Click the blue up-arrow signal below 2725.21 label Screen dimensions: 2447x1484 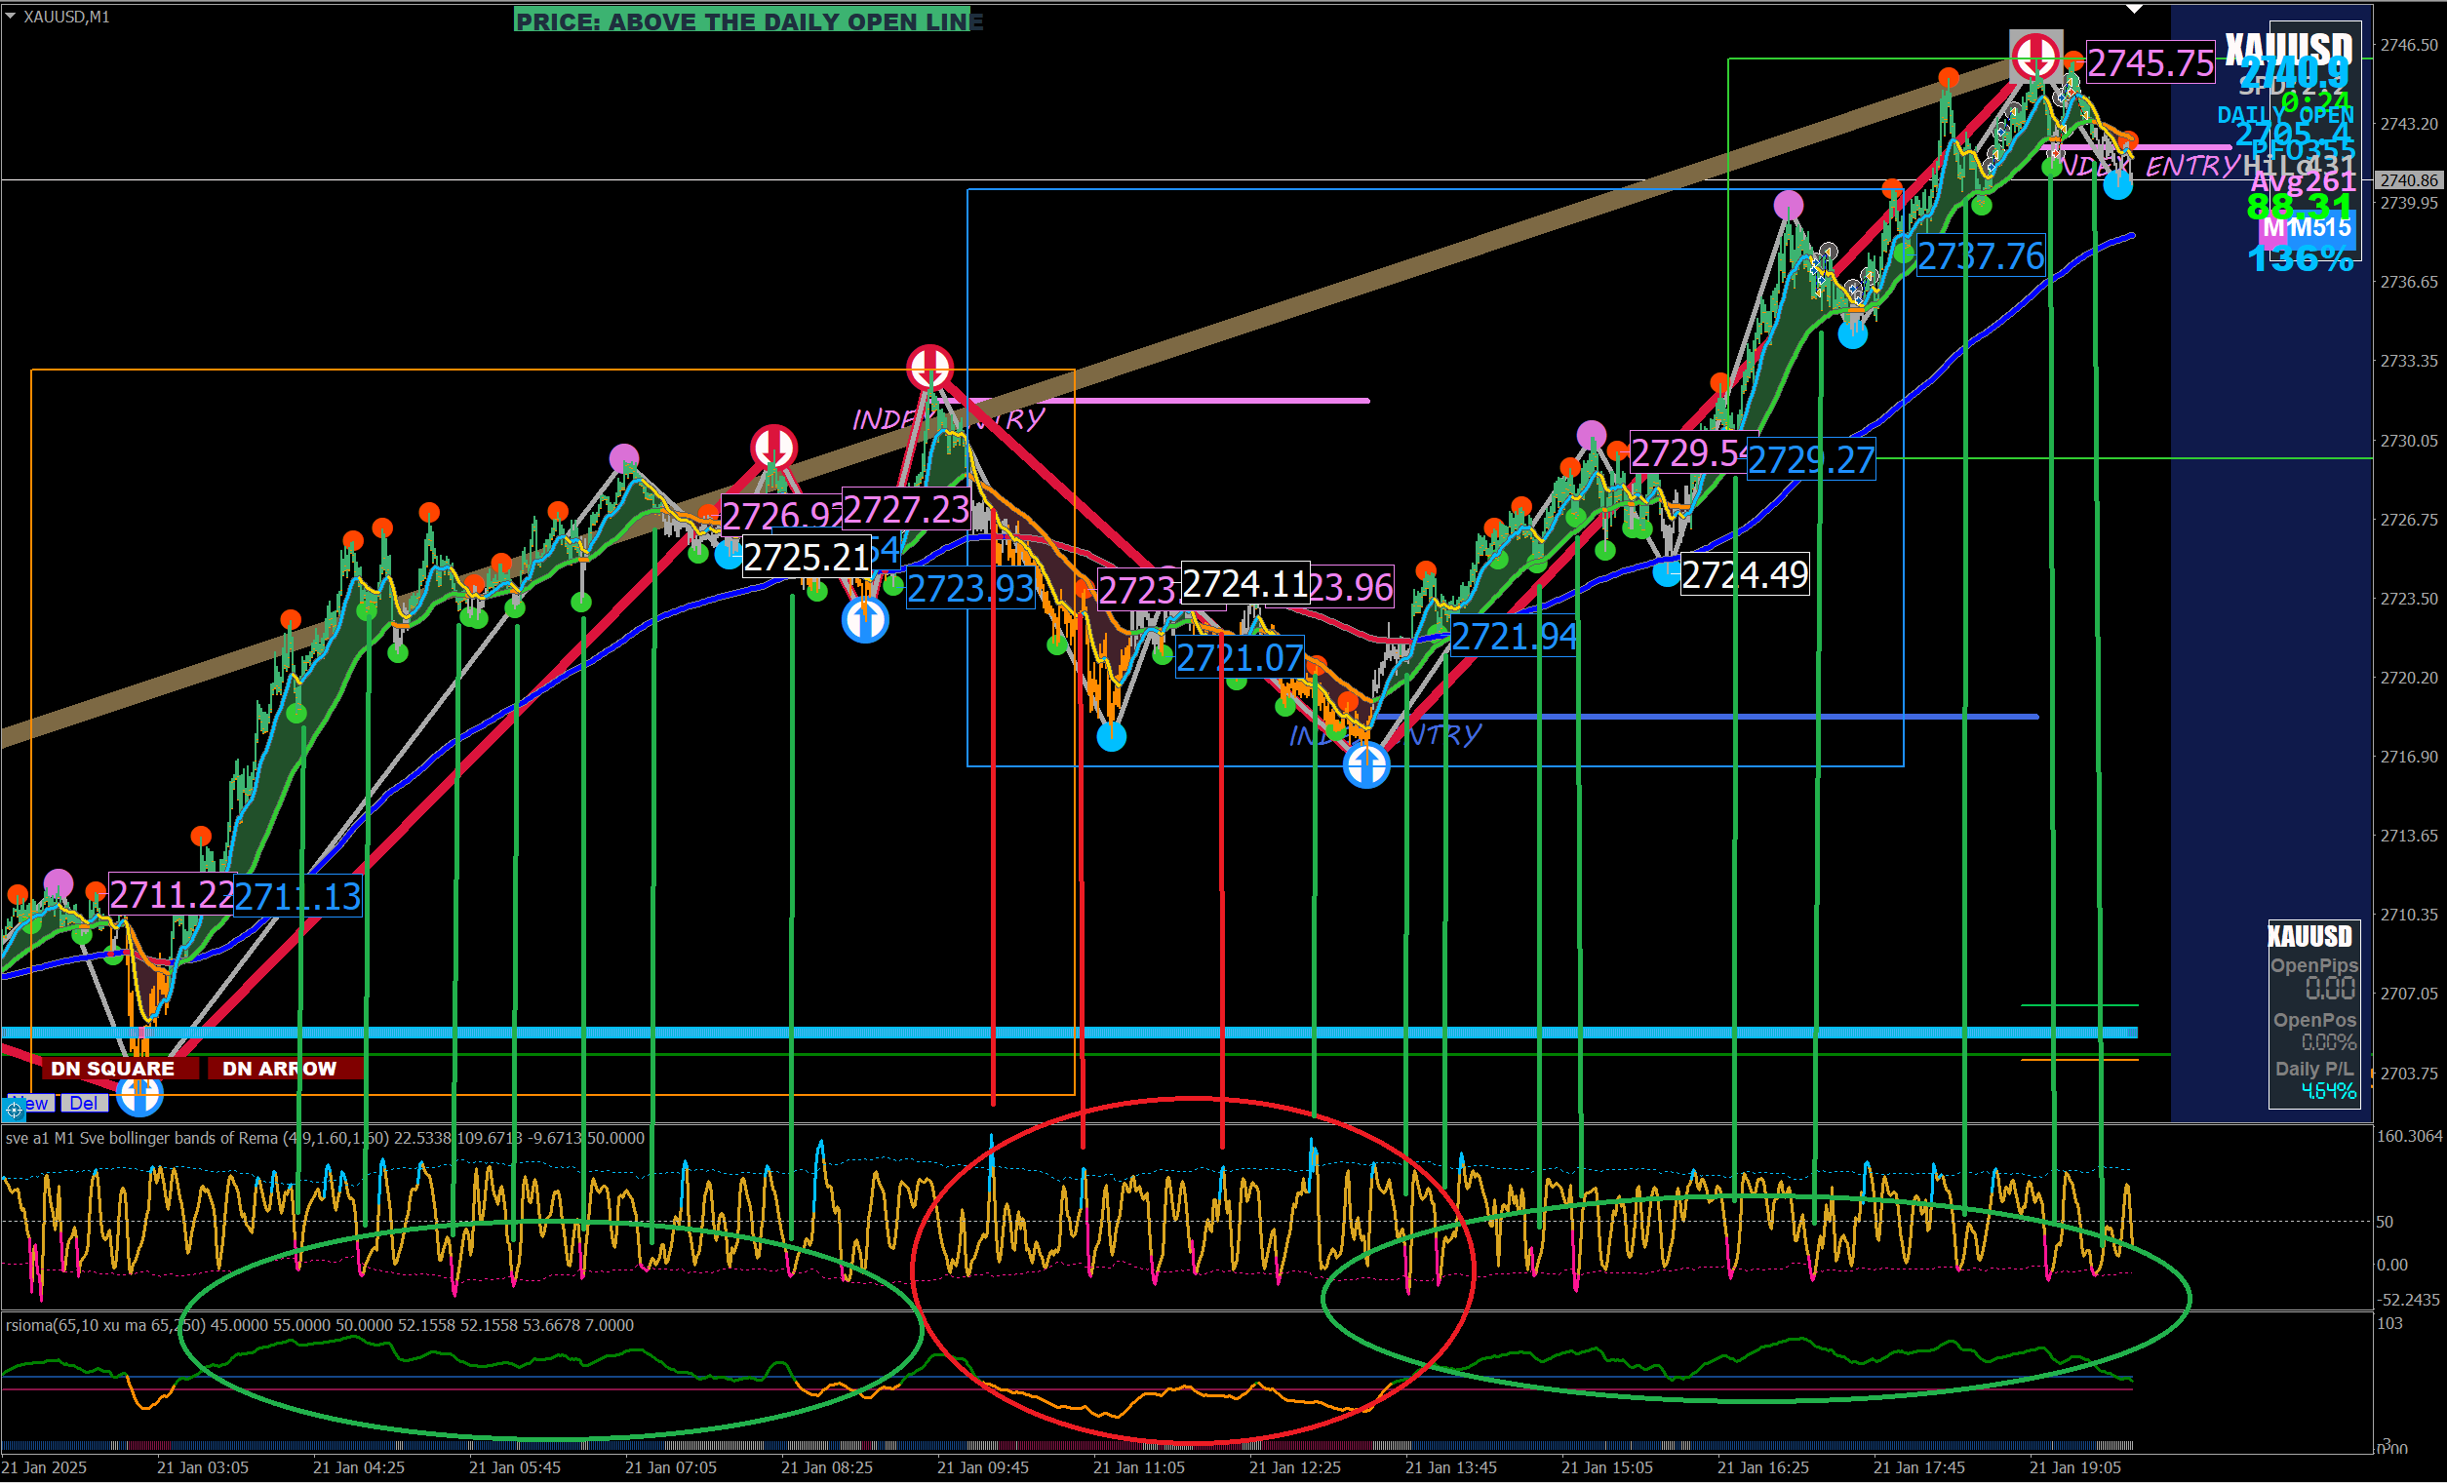pos(865,620)
